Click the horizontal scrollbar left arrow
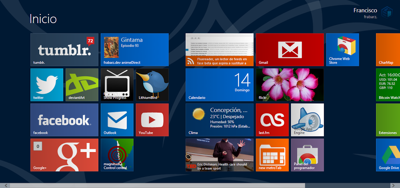Image resolution: width=400 pixels, height=188 pixels. pos(5,186)
